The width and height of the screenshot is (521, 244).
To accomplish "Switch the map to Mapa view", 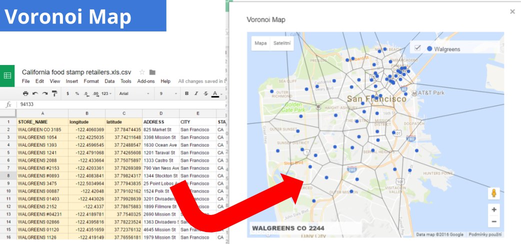I will (x=260, y=43).
